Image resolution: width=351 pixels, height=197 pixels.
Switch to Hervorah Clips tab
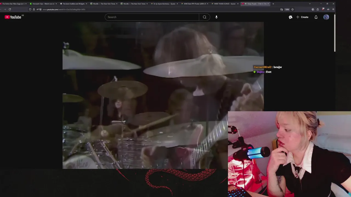(x=43, y=4)
